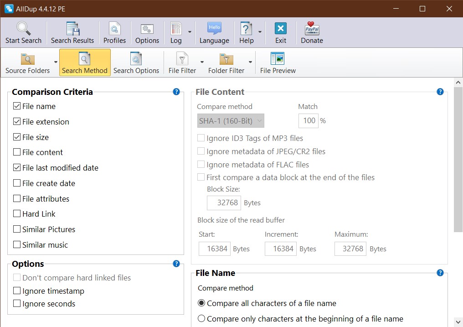Click the Start 16384 bytes field
The height and width of the screenshot is (327, 463).
point(214,249)
